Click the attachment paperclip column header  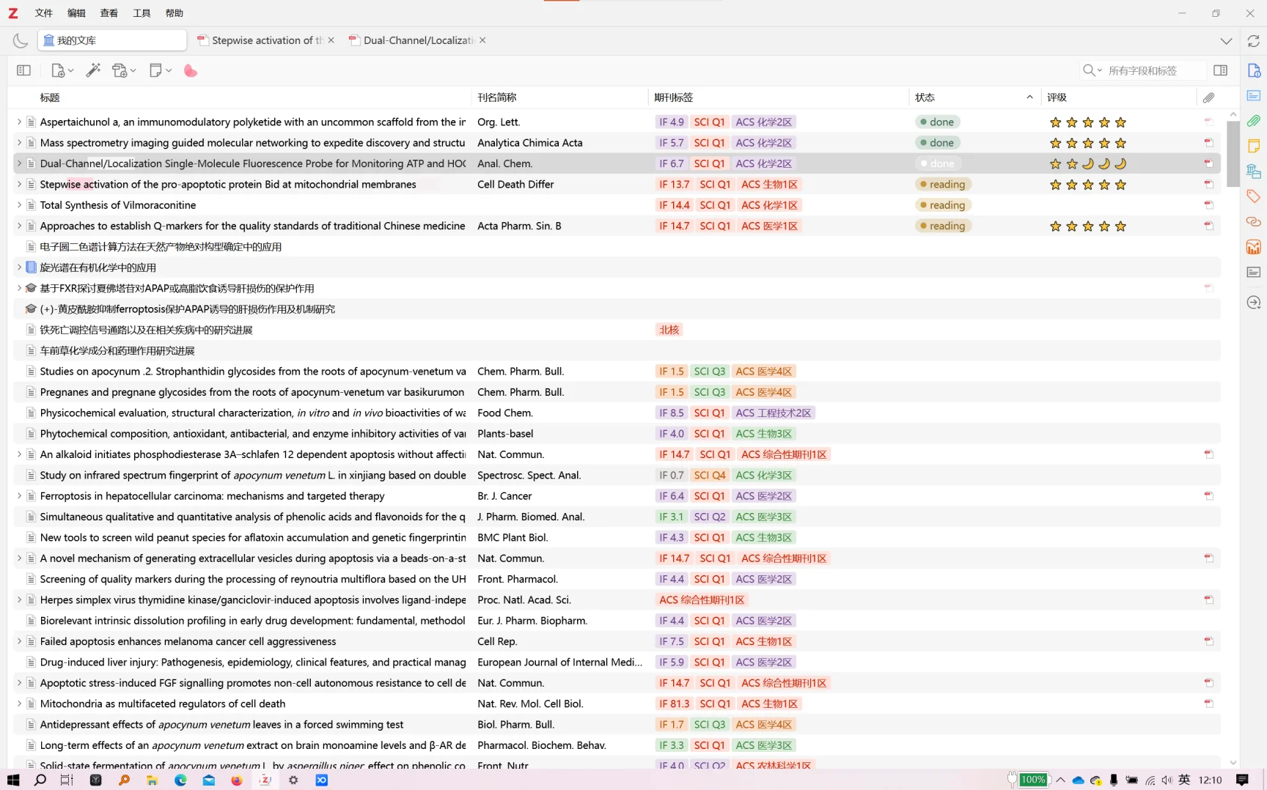1208,97
